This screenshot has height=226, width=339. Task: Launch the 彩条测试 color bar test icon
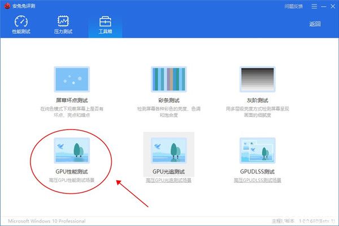point(168,79)
